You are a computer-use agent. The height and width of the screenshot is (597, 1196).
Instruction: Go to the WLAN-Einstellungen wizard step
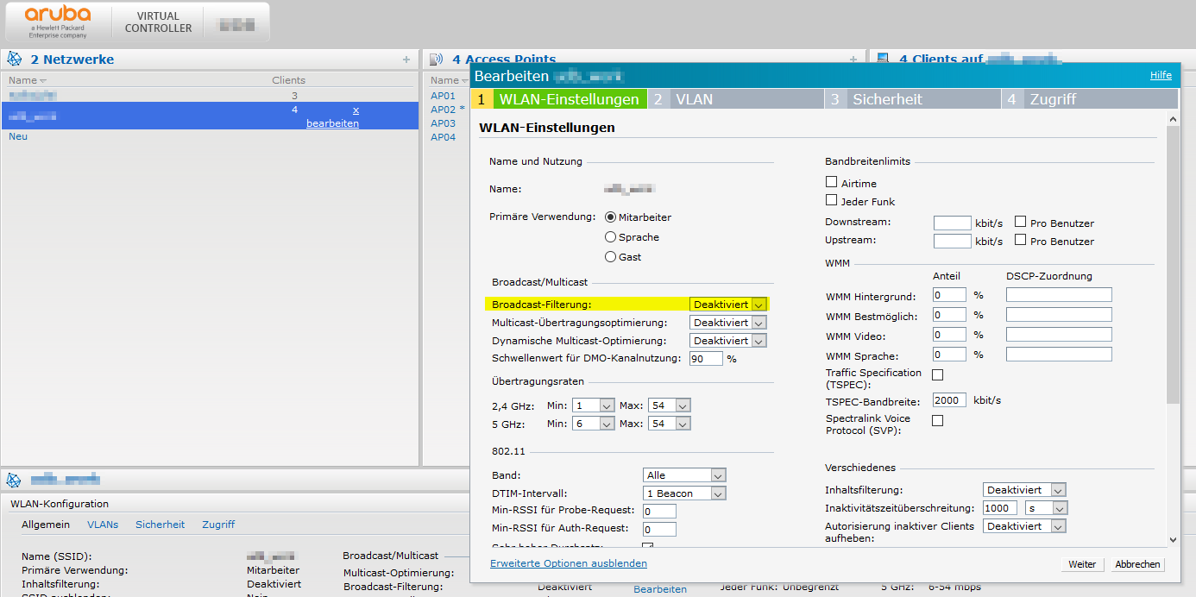[x=559, y=99]
